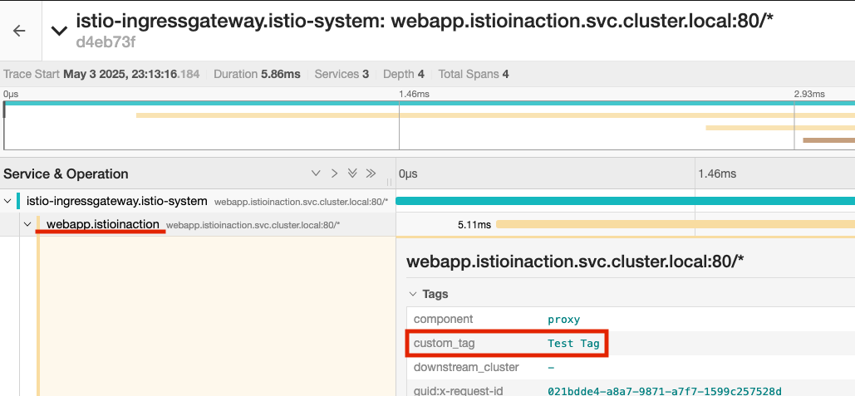Image resolution: width=855 pixels, height=396 pixels.
Task: Click the teal ingressgateway span bar
Action: [625, 201]
